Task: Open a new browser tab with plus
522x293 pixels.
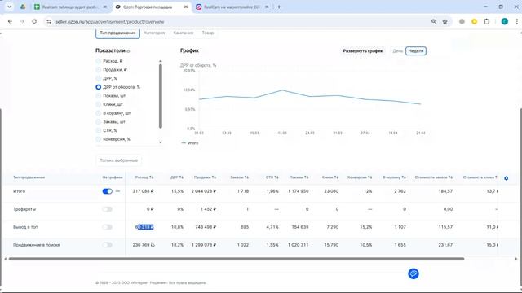Action: pos(279,7)
